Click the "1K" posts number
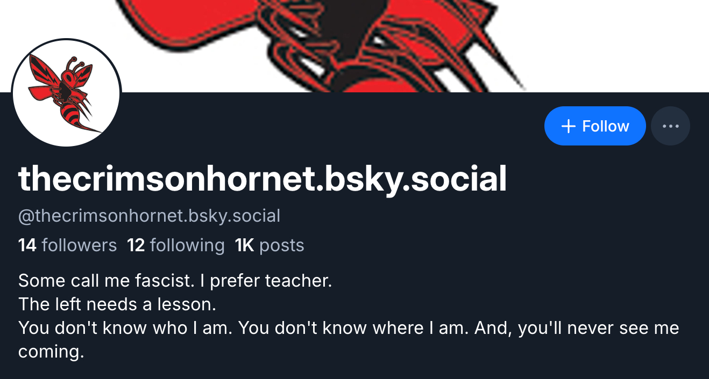 (x=244, y=245)
